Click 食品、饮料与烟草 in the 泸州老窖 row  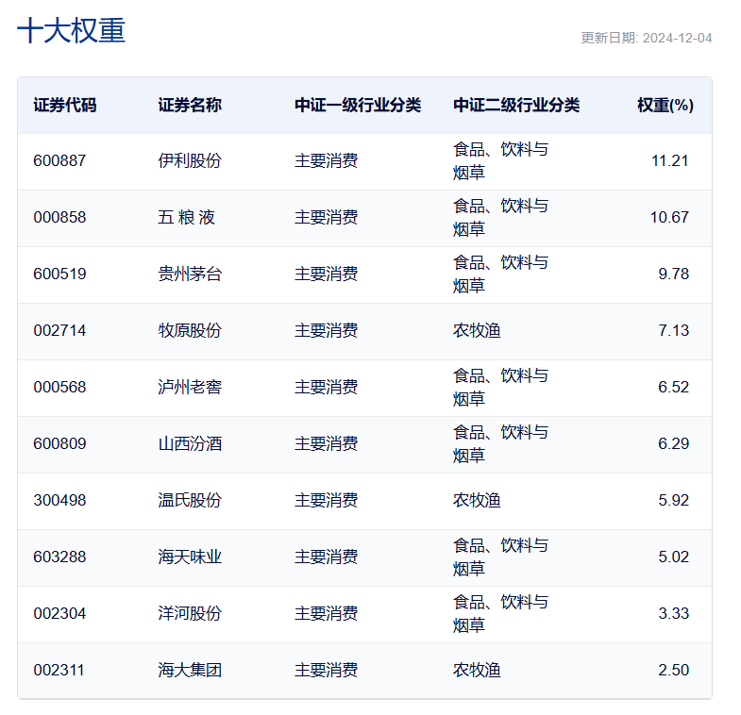[x=500, y=388]
